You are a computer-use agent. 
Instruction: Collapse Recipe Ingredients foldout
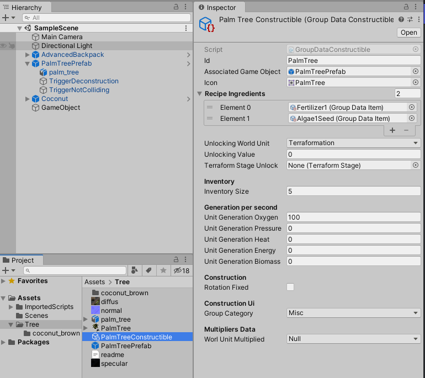pos(199,94)
